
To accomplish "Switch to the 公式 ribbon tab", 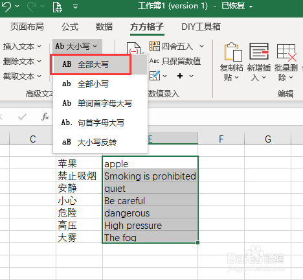I will [70, 27].
